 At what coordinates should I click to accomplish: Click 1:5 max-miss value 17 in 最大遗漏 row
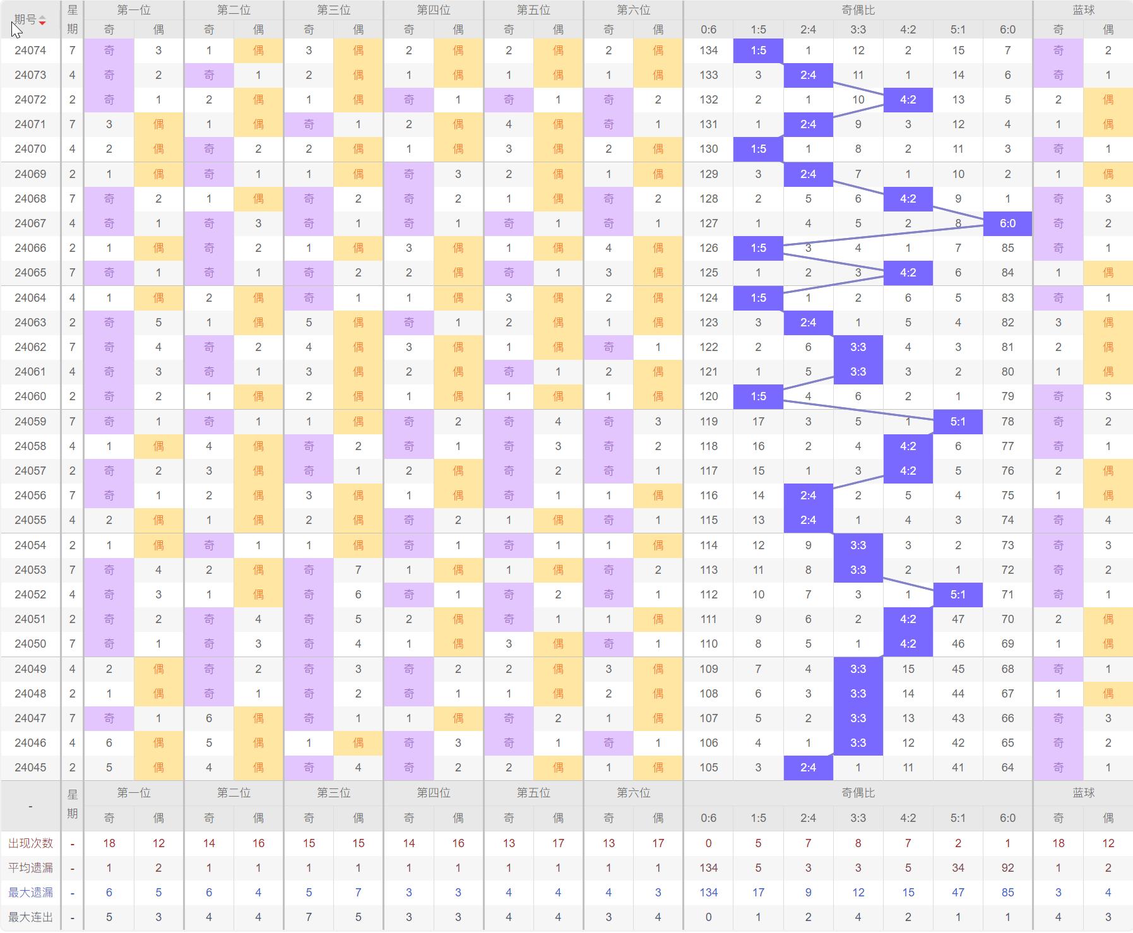pyautogui.click(x=758, y=893)
